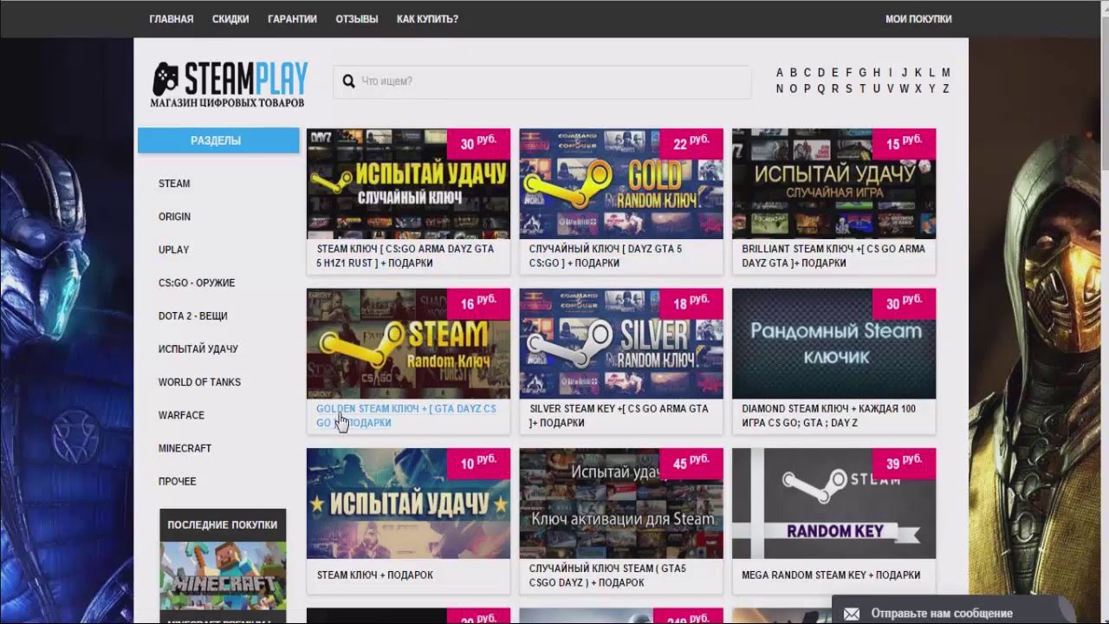Image resolution: width=1109 pixels, height=624 pixels.
Task: Click the Последние покупки heading
Action: 223,525
